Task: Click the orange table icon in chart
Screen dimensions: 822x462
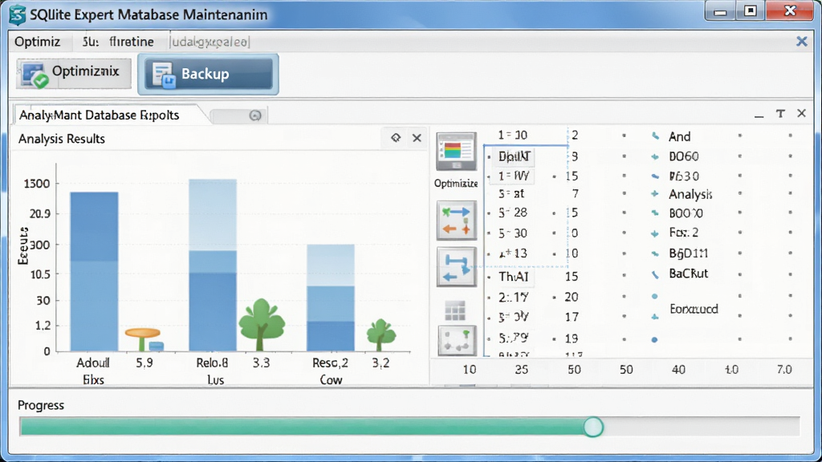Action: coord(143,339)
